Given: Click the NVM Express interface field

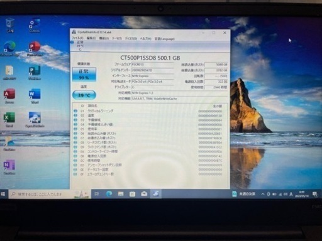Looking at the screenshot, I should [152, 76].
